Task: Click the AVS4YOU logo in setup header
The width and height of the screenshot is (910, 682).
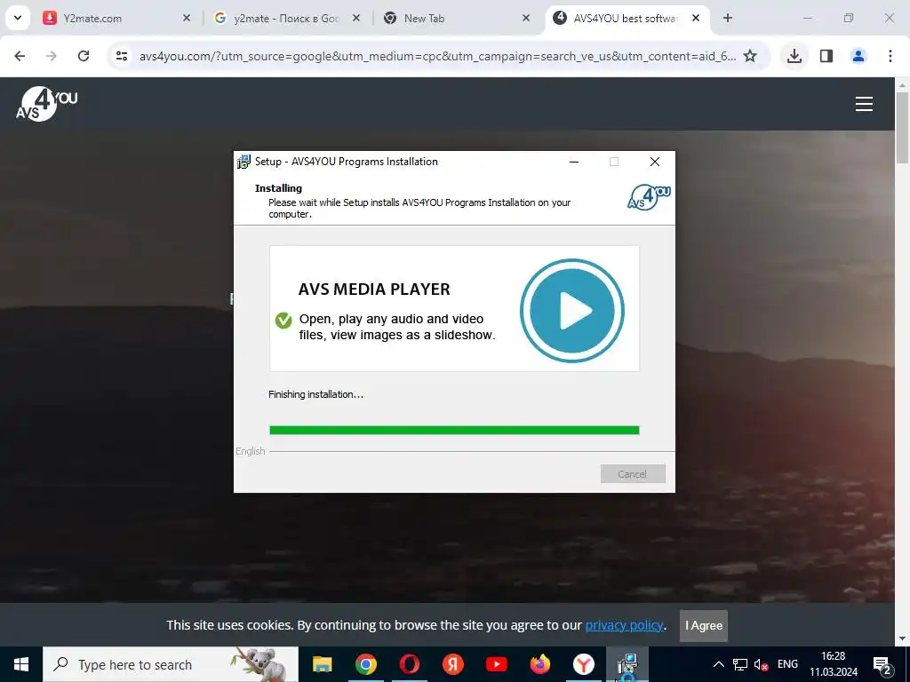Action: (x=649, y=197)
